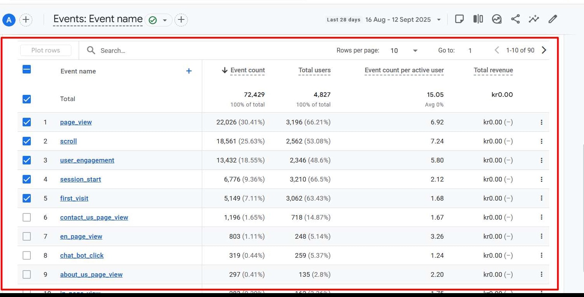Click the 22,026 (30.41%) cell
This screenshot has width=584, height=297.
240,122
